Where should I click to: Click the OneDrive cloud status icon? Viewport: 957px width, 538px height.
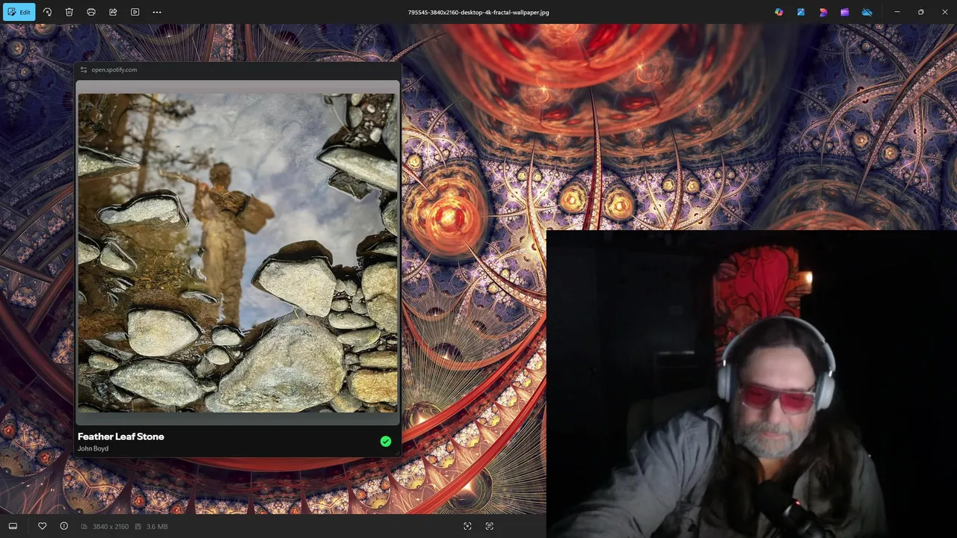(867, 12)
